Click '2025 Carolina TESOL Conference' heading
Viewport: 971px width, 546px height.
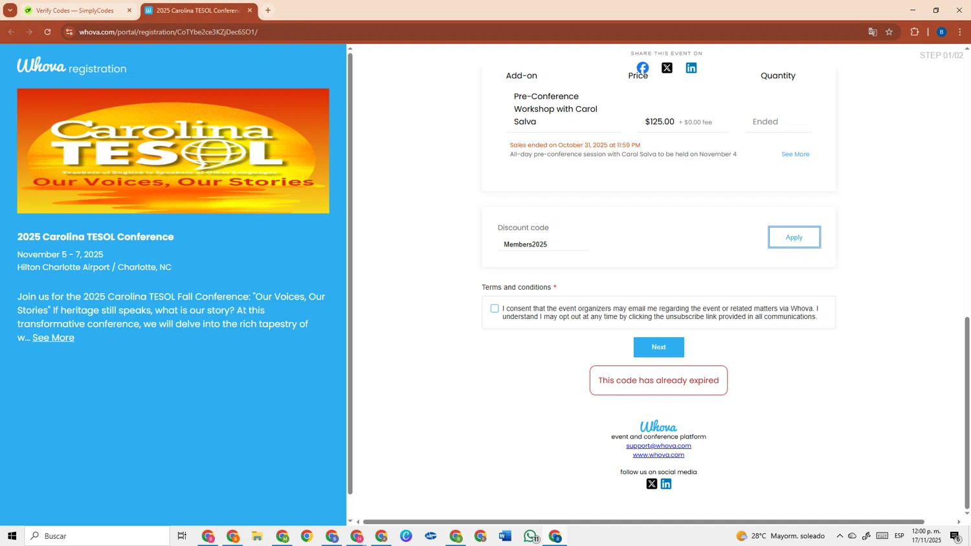(95, 237)
